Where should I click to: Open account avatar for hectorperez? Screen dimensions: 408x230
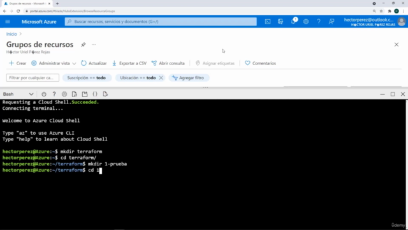pos(402,22)
